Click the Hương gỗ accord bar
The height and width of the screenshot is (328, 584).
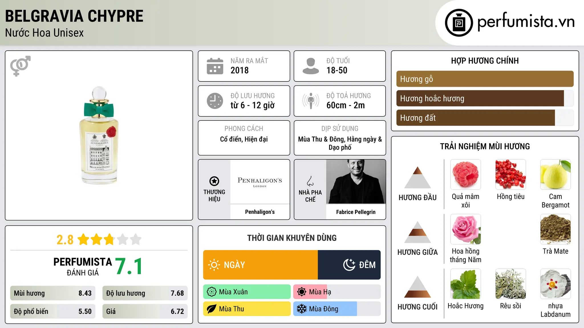(485, 79)
